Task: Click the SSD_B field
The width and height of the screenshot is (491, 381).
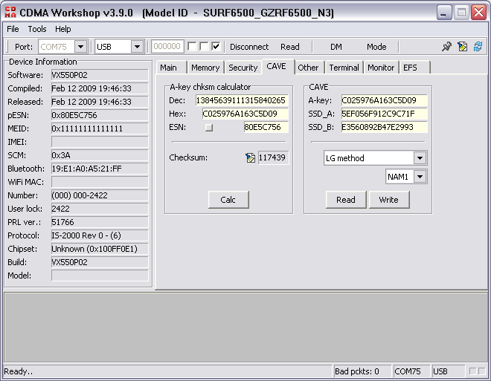Action: 384,127
